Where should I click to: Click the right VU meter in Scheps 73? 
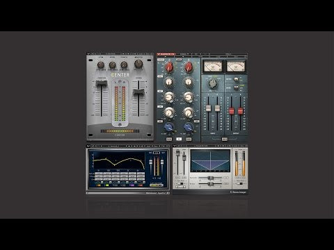[236, 67]
